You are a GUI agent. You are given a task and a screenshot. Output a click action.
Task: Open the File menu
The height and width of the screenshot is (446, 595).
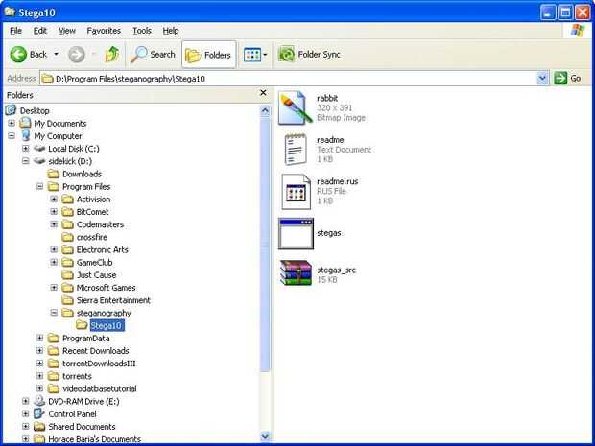[15, 31]
